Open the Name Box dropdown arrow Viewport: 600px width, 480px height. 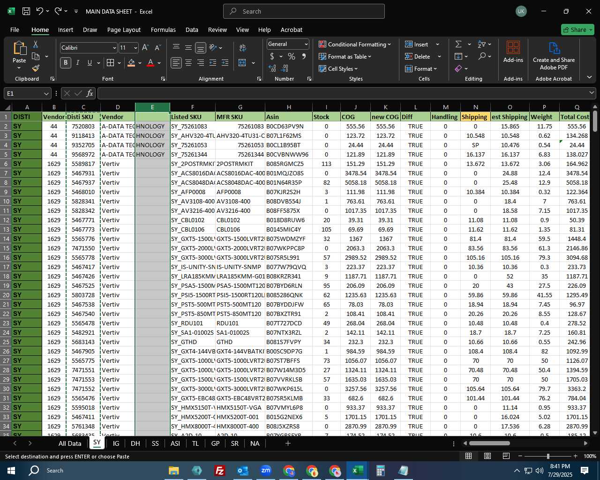[x=46, y=93]
